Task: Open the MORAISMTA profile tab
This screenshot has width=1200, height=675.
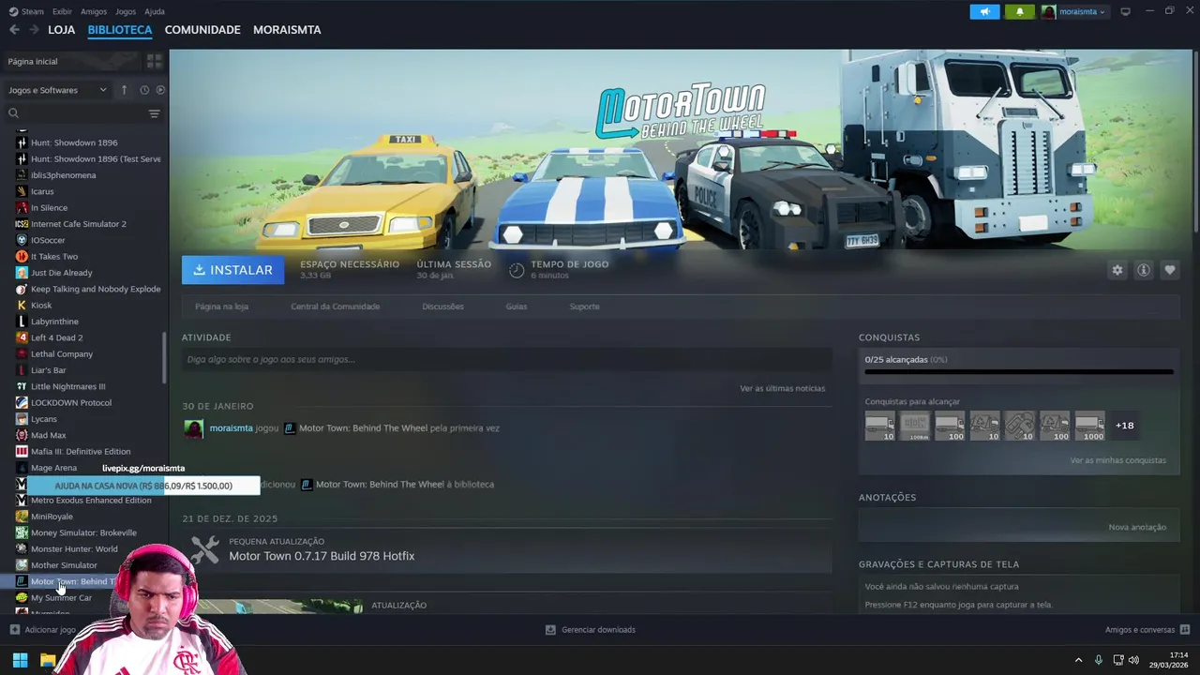Action: (287, 30)
